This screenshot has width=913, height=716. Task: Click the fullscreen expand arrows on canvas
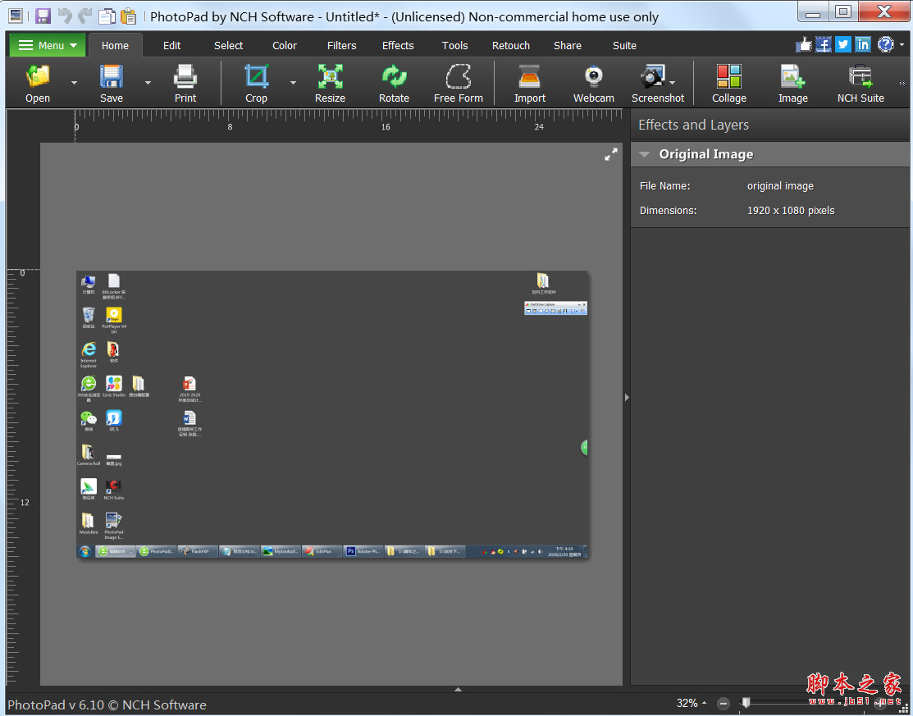coord(611,154)
